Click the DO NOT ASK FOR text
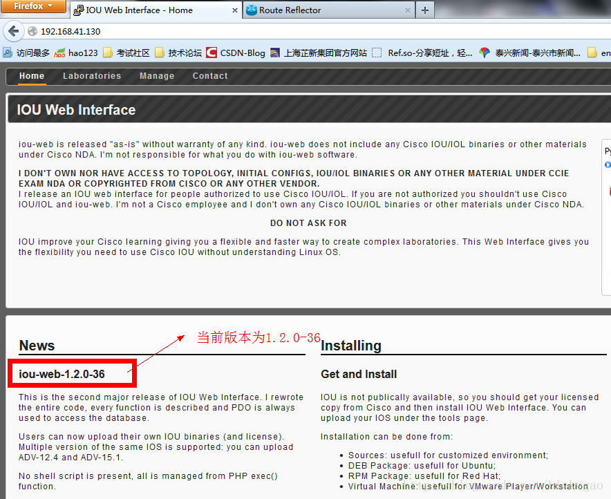This screenshot has height=499, width=611. coord(308,223)
